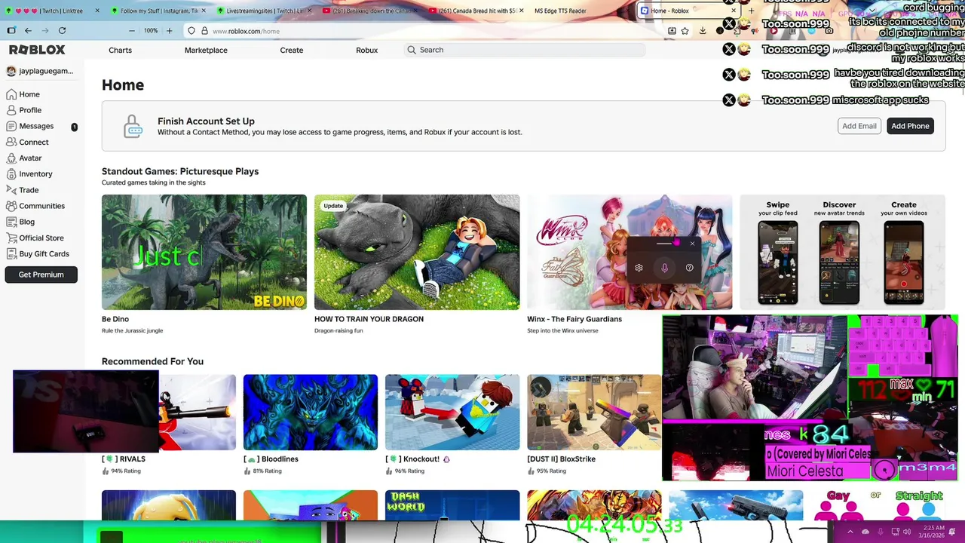Open the Create menu
The image size is (965, 543).
292,50
